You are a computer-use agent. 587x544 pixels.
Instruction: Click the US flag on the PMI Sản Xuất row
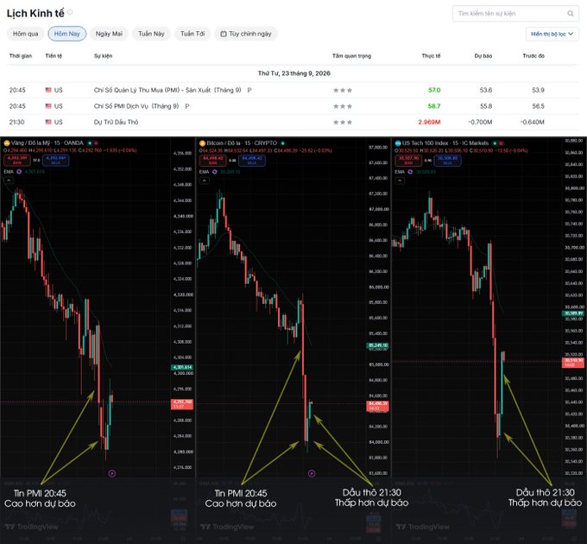coord(48,90)
